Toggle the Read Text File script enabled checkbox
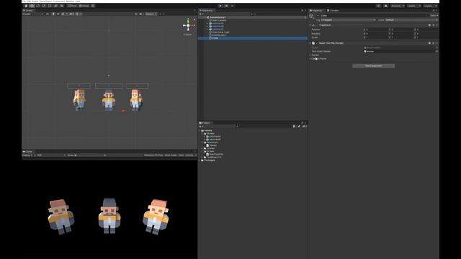 (317, 43)
